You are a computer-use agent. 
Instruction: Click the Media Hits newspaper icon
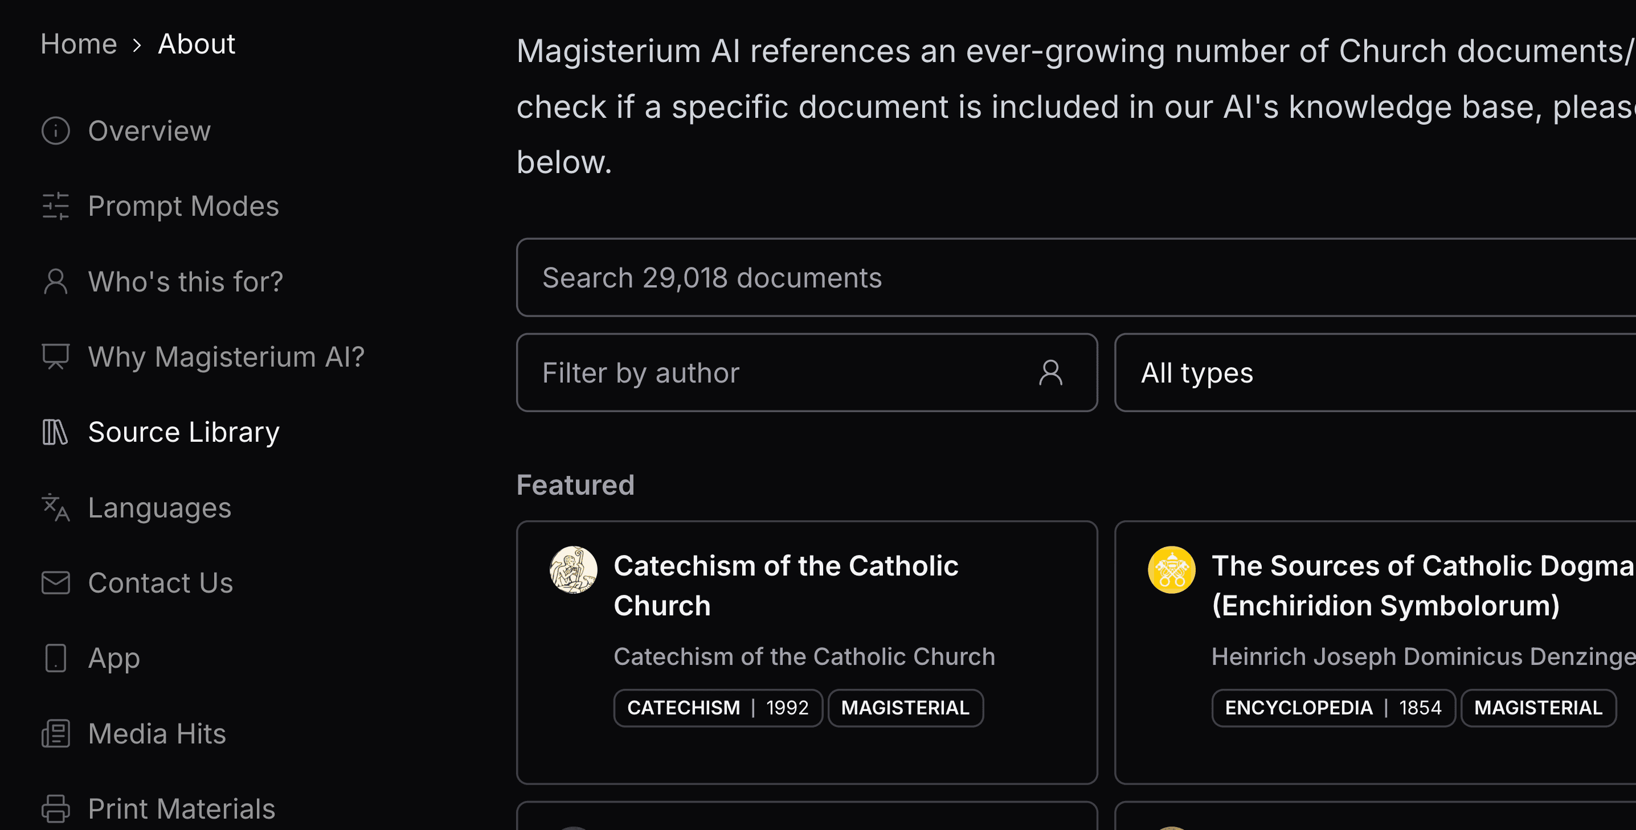click(x=56, y=734)
